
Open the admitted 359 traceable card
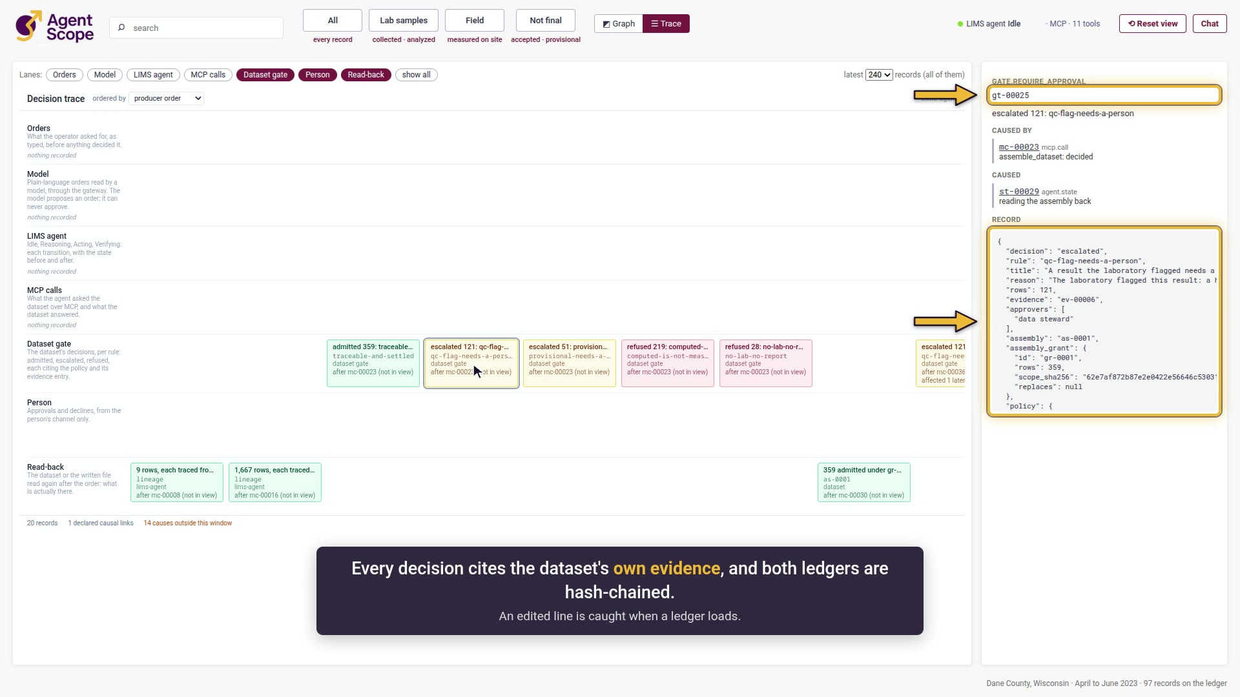[373, 363]
